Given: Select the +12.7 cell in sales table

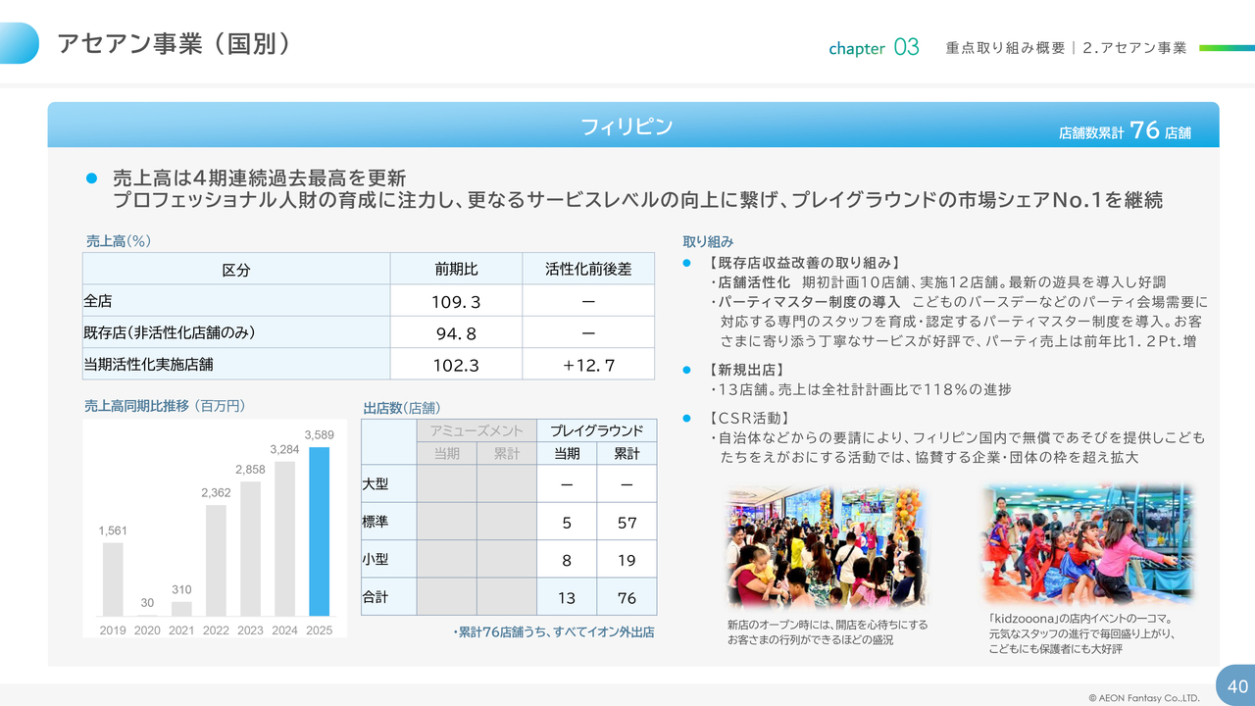Looking at the screenshot, I should pos(588,365).
